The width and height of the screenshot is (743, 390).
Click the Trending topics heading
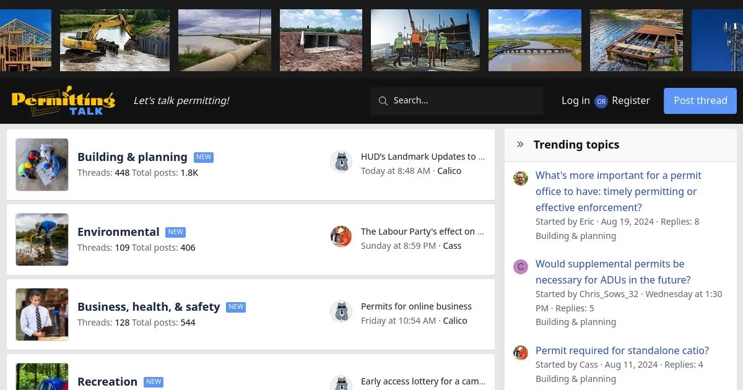576,144
